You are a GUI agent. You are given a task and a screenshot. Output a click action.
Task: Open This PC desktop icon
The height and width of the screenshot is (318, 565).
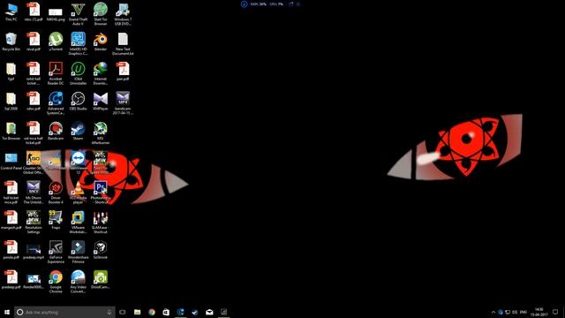tap(11, 11)
